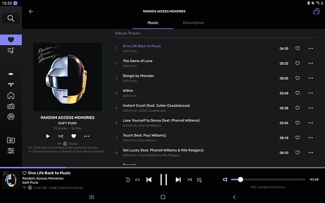
Task: Seek on the track progress bar
Action: 162,168
